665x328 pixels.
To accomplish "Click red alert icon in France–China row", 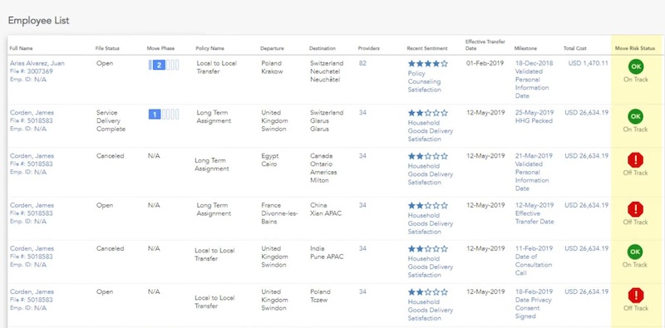I will coord(635,209).
